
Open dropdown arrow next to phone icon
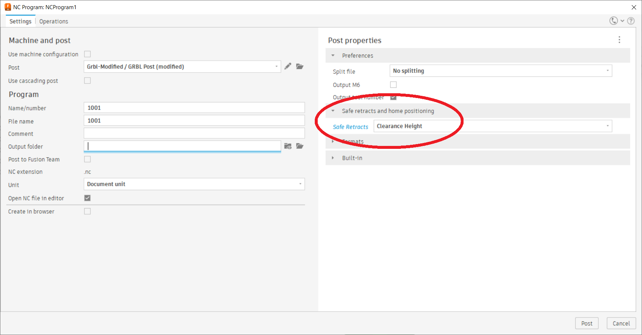(x=622, y=21)
